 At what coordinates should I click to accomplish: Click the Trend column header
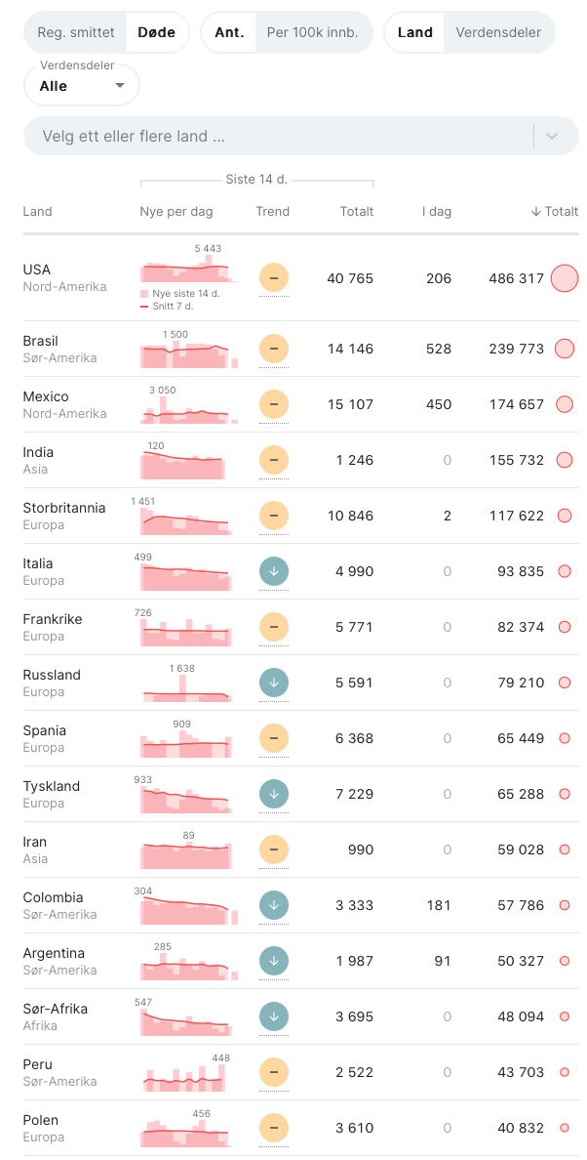click(x=273, y=211)
